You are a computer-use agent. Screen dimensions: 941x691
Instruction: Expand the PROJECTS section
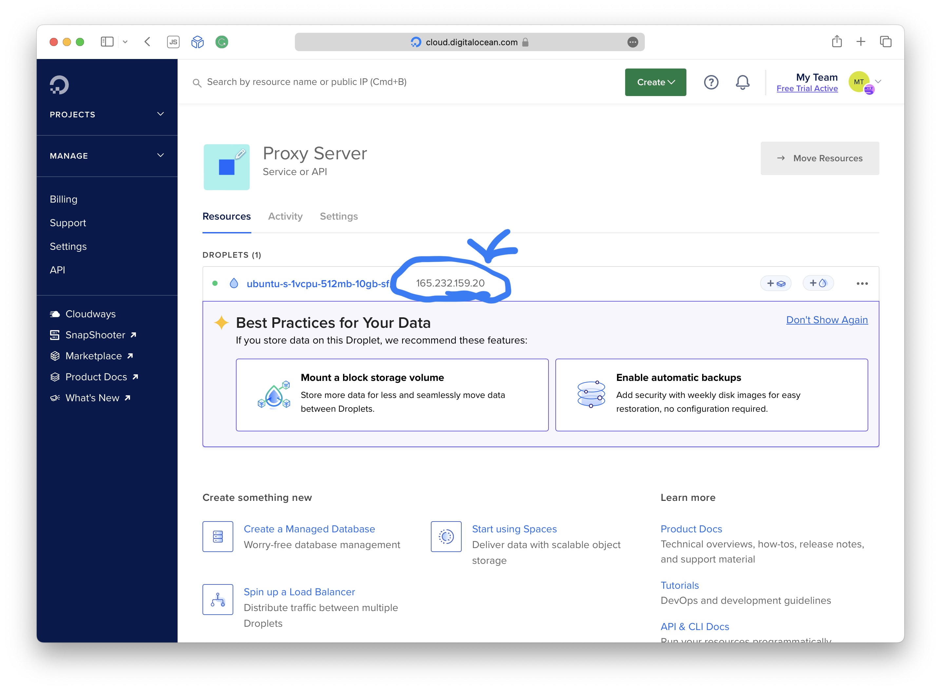(x=107, y=114)
